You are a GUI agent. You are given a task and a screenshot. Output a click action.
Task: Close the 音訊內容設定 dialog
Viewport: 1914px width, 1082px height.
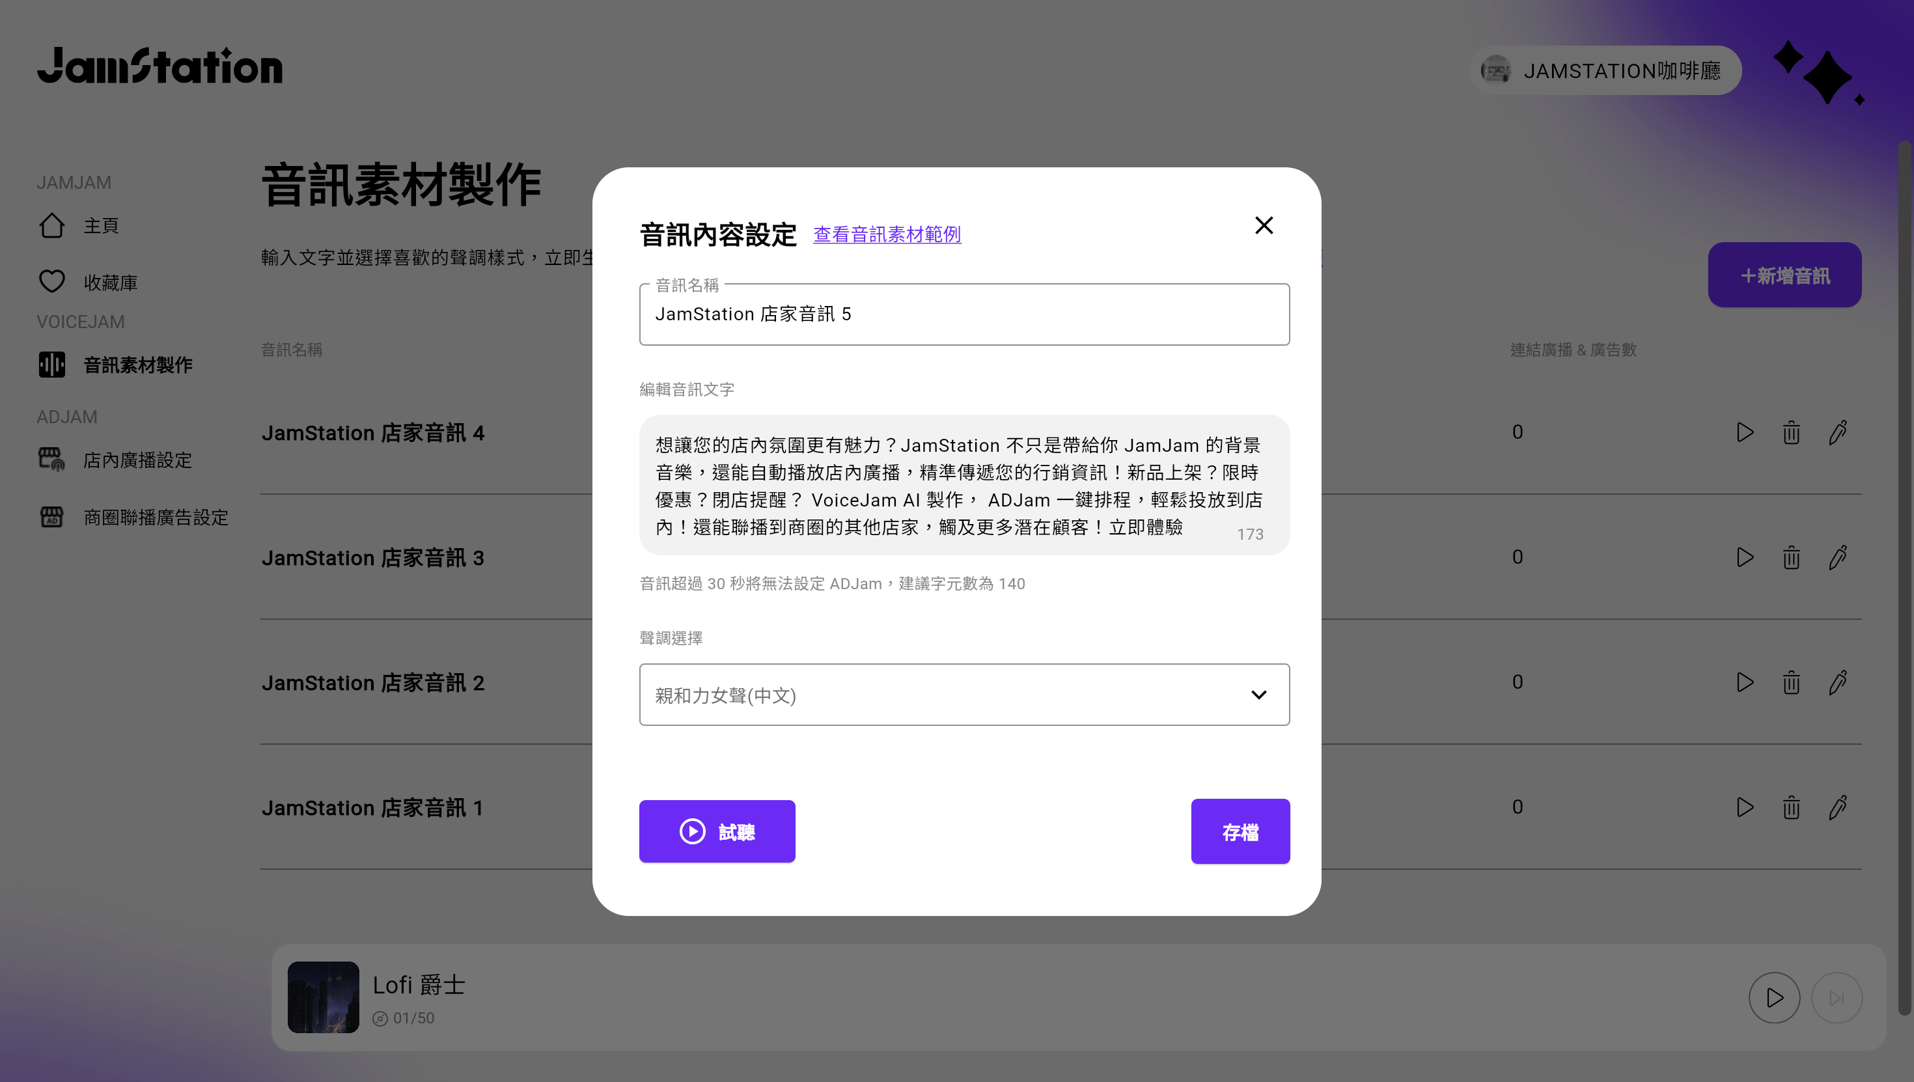coord(1264,225)
